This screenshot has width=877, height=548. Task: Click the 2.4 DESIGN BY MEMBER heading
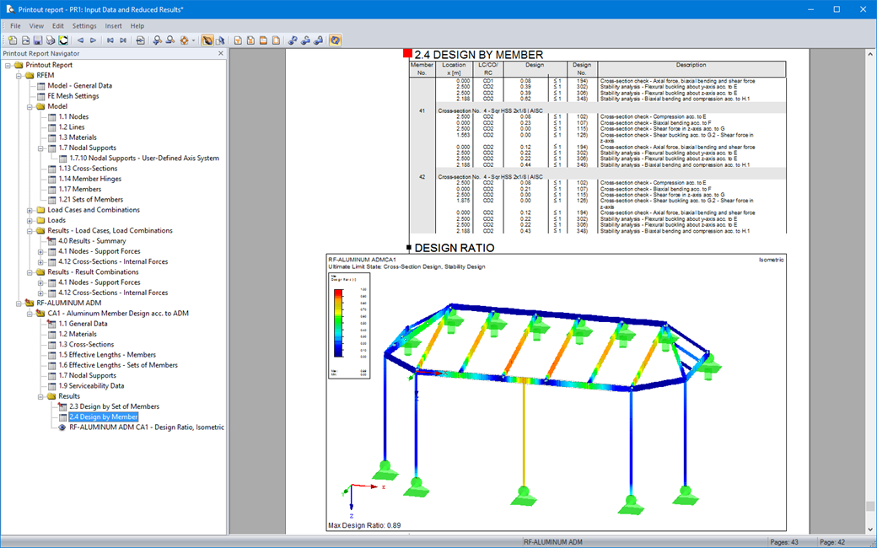pos(479,55)
